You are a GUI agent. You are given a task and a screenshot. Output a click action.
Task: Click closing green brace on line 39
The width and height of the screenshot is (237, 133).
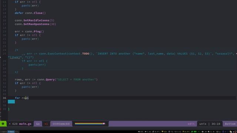tap(9, 109)
